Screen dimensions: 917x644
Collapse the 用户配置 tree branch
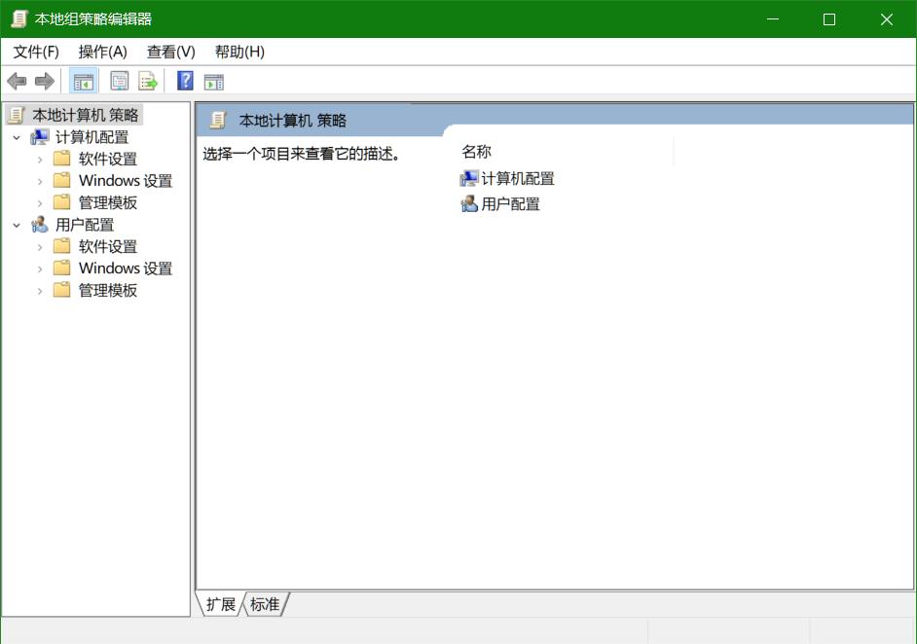(x=16, y=224)
